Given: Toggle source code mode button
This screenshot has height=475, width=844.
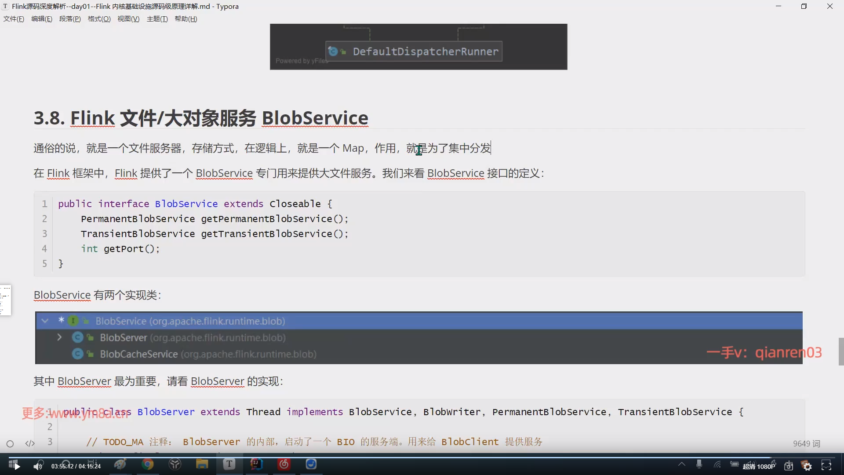Looking at the screenshot, I should 30,443.
